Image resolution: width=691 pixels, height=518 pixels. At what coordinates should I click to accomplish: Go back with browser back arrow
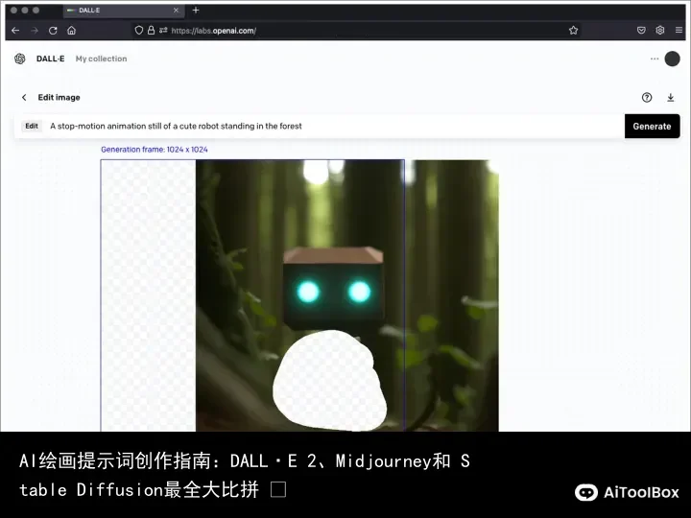[15, 31]
